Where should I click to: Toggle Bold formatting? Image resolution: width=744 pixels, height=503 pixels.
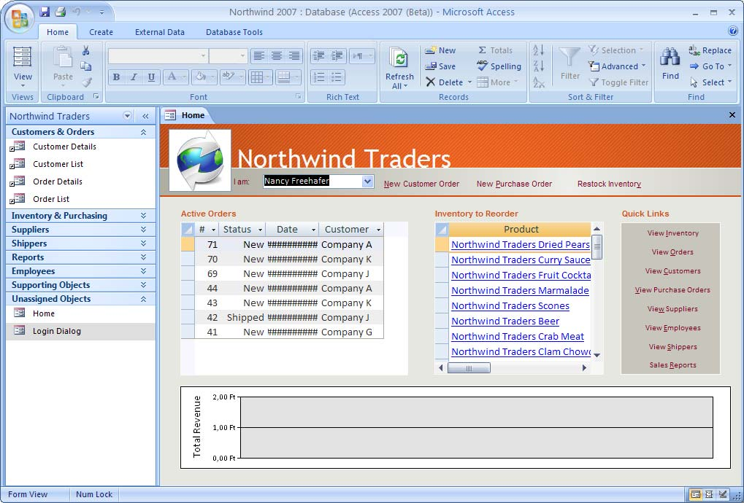(117, 77)
